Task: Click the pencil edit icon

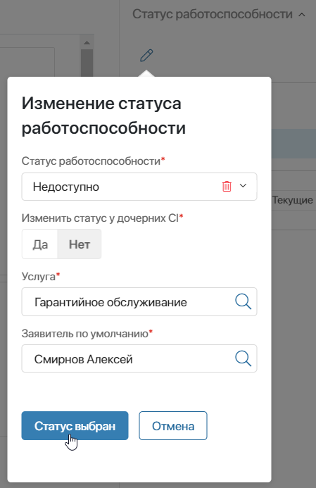Action: (x=146, y=56)
